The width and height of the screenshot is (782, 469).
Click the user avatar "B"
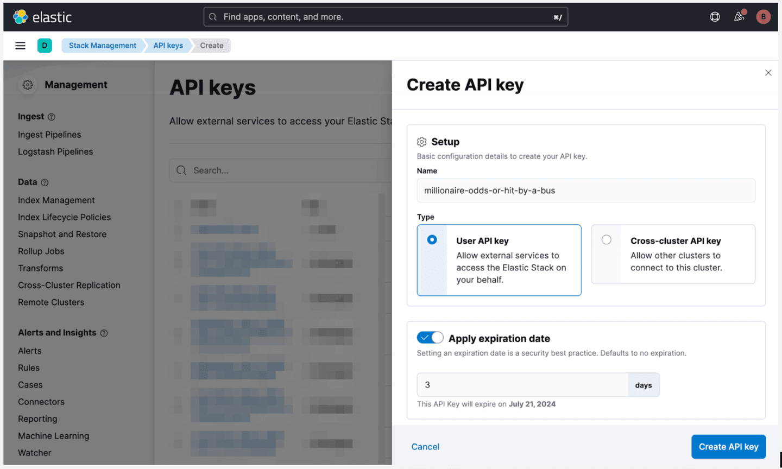click(763, 16)
